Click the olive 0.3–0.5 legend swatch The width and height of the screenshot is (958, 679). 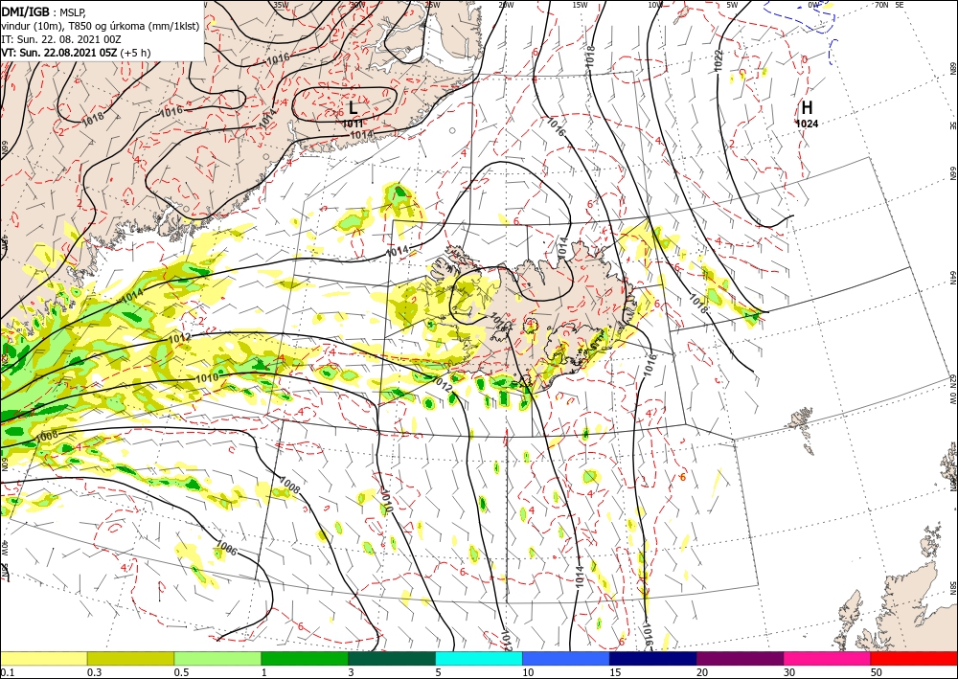coord(130,658)
